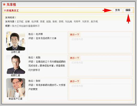Click 表示一下 for 赵路
The image size is (137, 106).
point(75,58)
